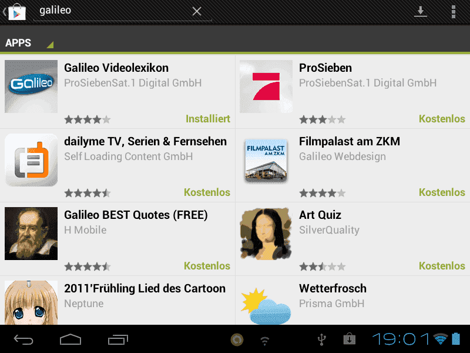Tap Installiert label on Galileo Videolexikon
Viewport: 470px width, 353px height.
coord(208,119)
